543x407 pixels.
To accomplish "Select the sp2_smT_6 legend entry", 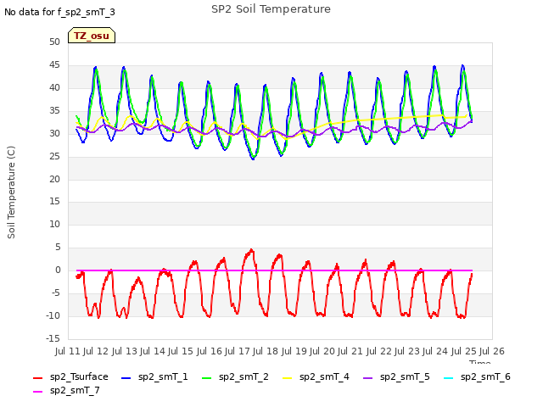I will click(x=477, y=376).
